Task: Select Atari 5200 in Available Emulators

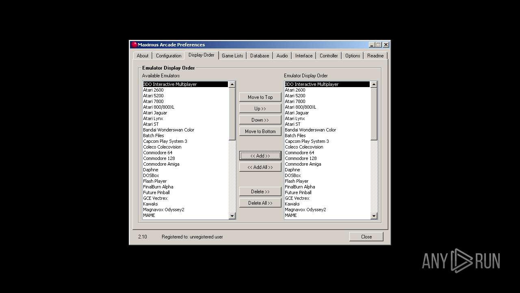Action: (185, 96)
